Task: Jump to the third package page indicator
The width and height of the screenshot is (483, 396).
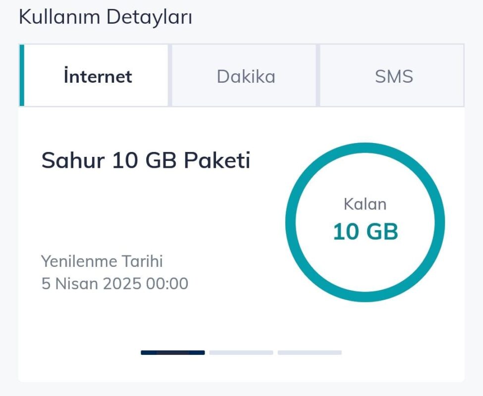Action: pos(310,352)
